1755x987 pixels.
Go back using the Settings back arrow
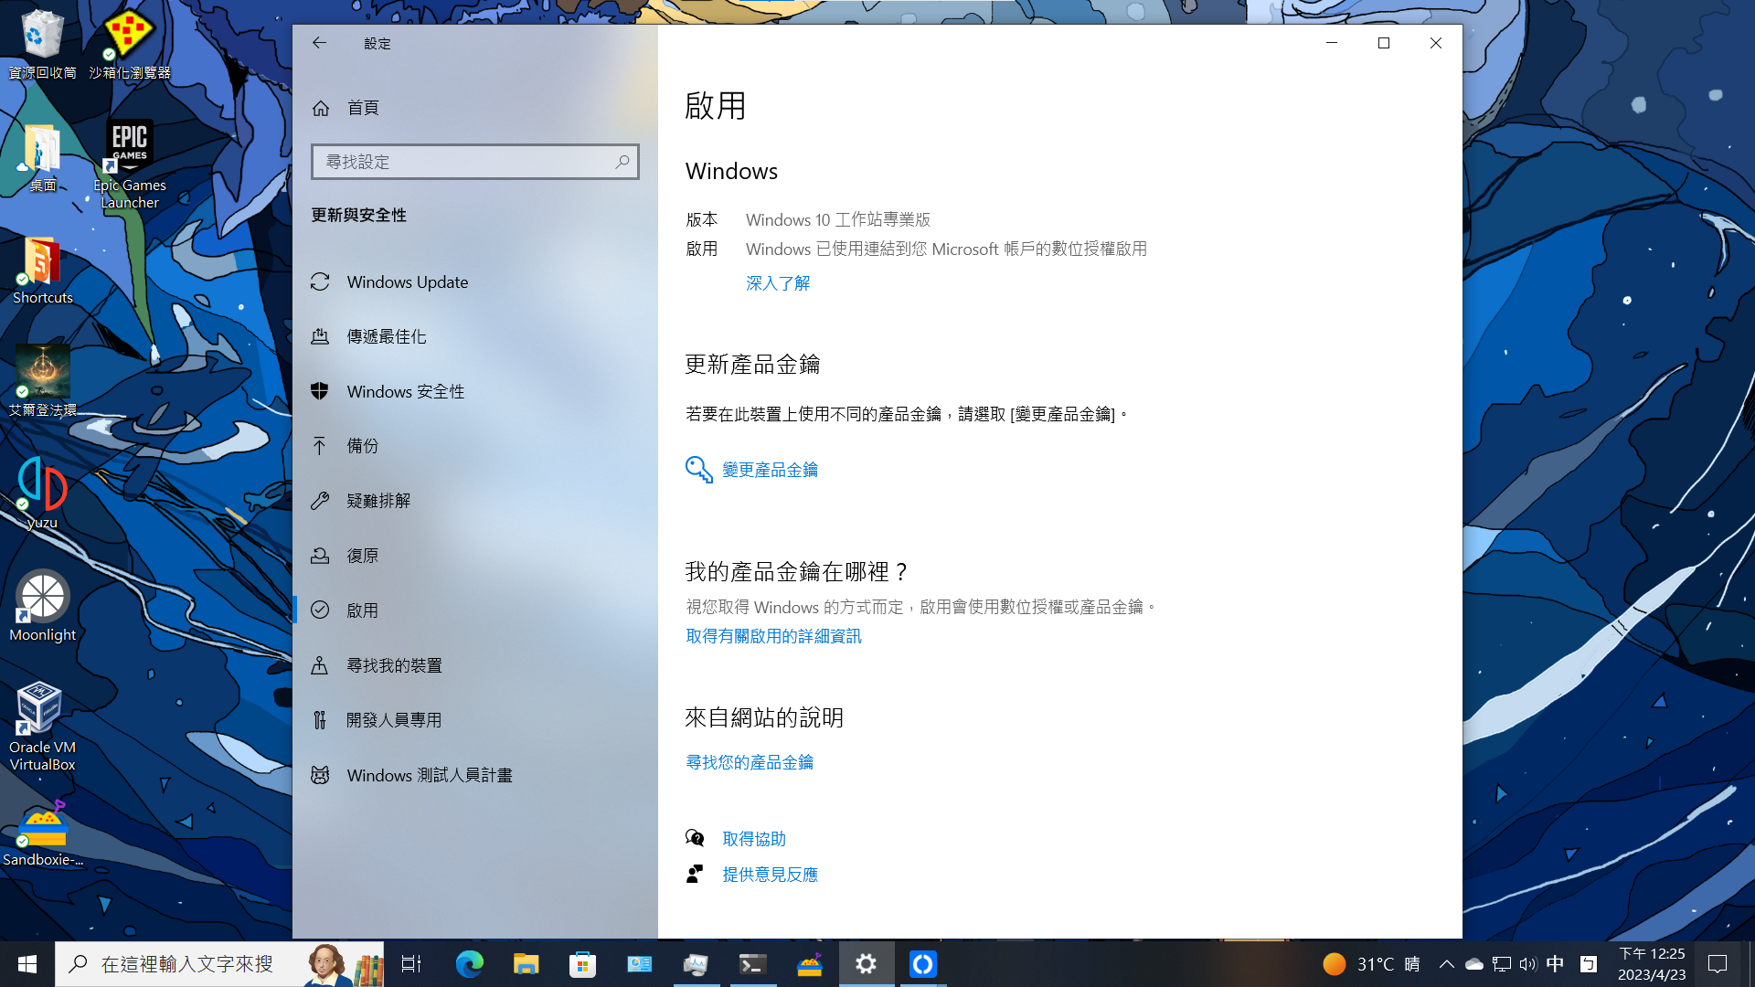tap(319, 43)
